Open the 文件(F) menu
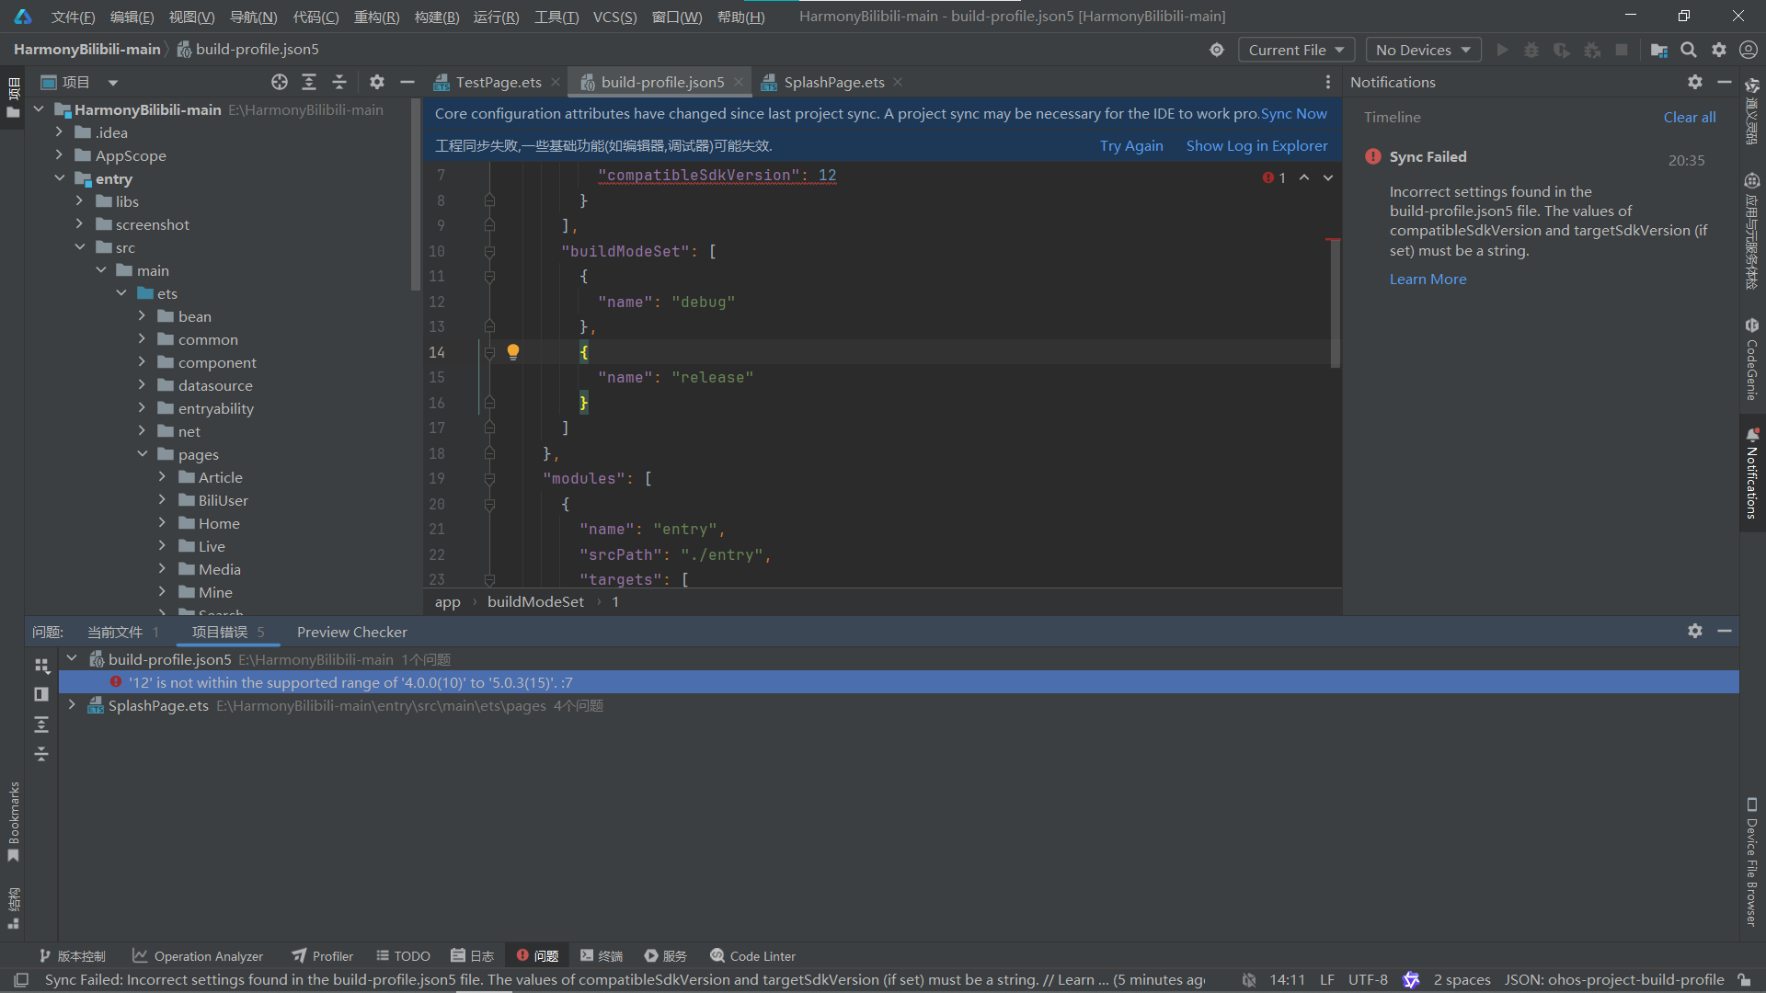 tap(73, 17)
